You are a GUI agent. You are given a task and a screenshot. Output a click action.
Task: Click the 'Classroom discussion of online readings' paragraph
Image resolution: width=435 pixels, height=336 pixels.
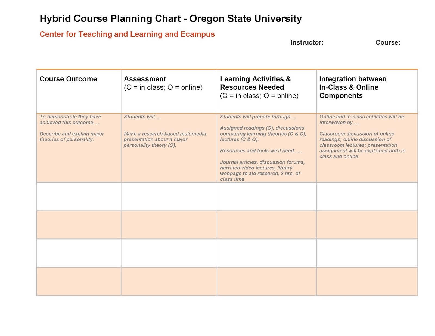click(362, 145)
